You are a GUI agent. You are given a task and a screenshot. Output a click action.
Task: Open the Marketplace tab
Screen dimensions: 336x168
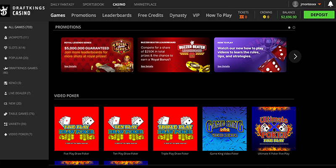pyautogui.click(x=145, y=4)
